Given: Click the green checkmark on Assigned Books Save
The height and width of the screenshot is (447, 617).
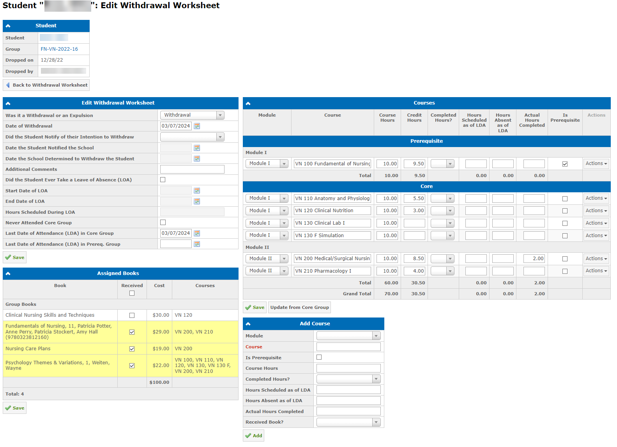Looking at the screenshot, I should 8,408.
